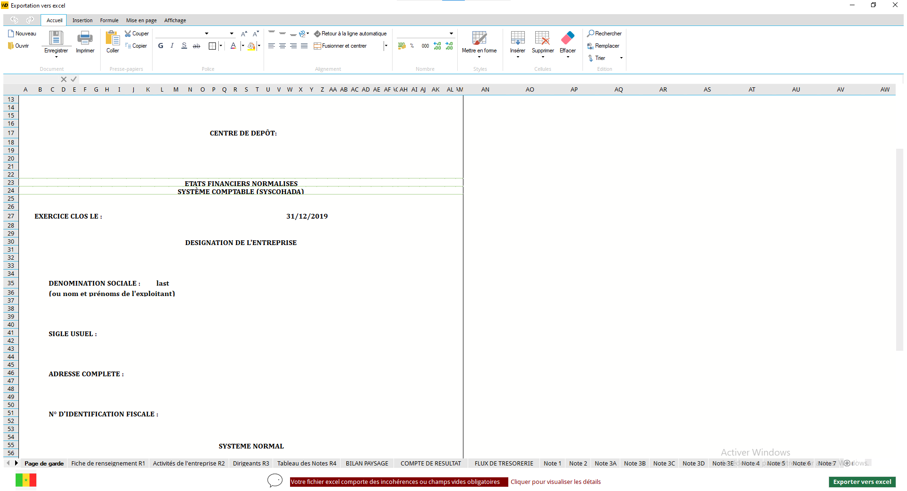Screen dimensions: 907x491
Task: Click the Exporter vers excel button
Action: point(862,482)
